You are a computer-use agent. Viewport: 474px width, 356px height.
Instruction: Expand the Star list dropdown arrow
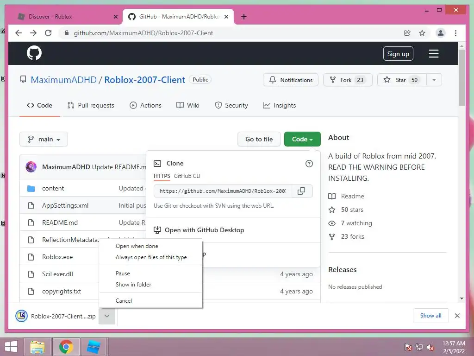tap(434, 80)
